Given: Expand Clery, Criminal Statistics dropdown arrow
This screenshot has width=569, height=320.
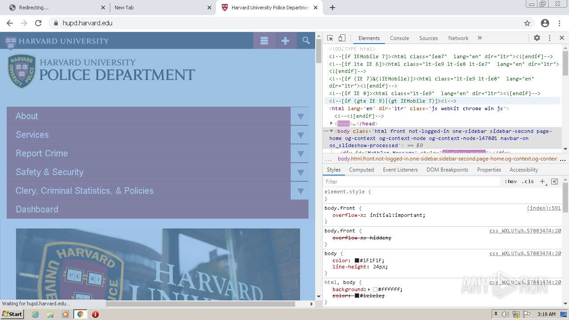Looking at the screenshot, I should [x=300, y=191].
